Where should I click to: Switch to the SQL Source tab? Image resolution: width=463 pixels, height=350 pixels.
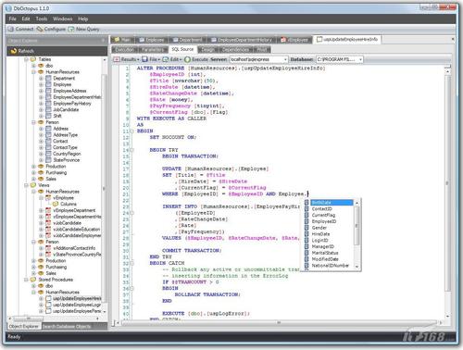click(x=182, y=49)
